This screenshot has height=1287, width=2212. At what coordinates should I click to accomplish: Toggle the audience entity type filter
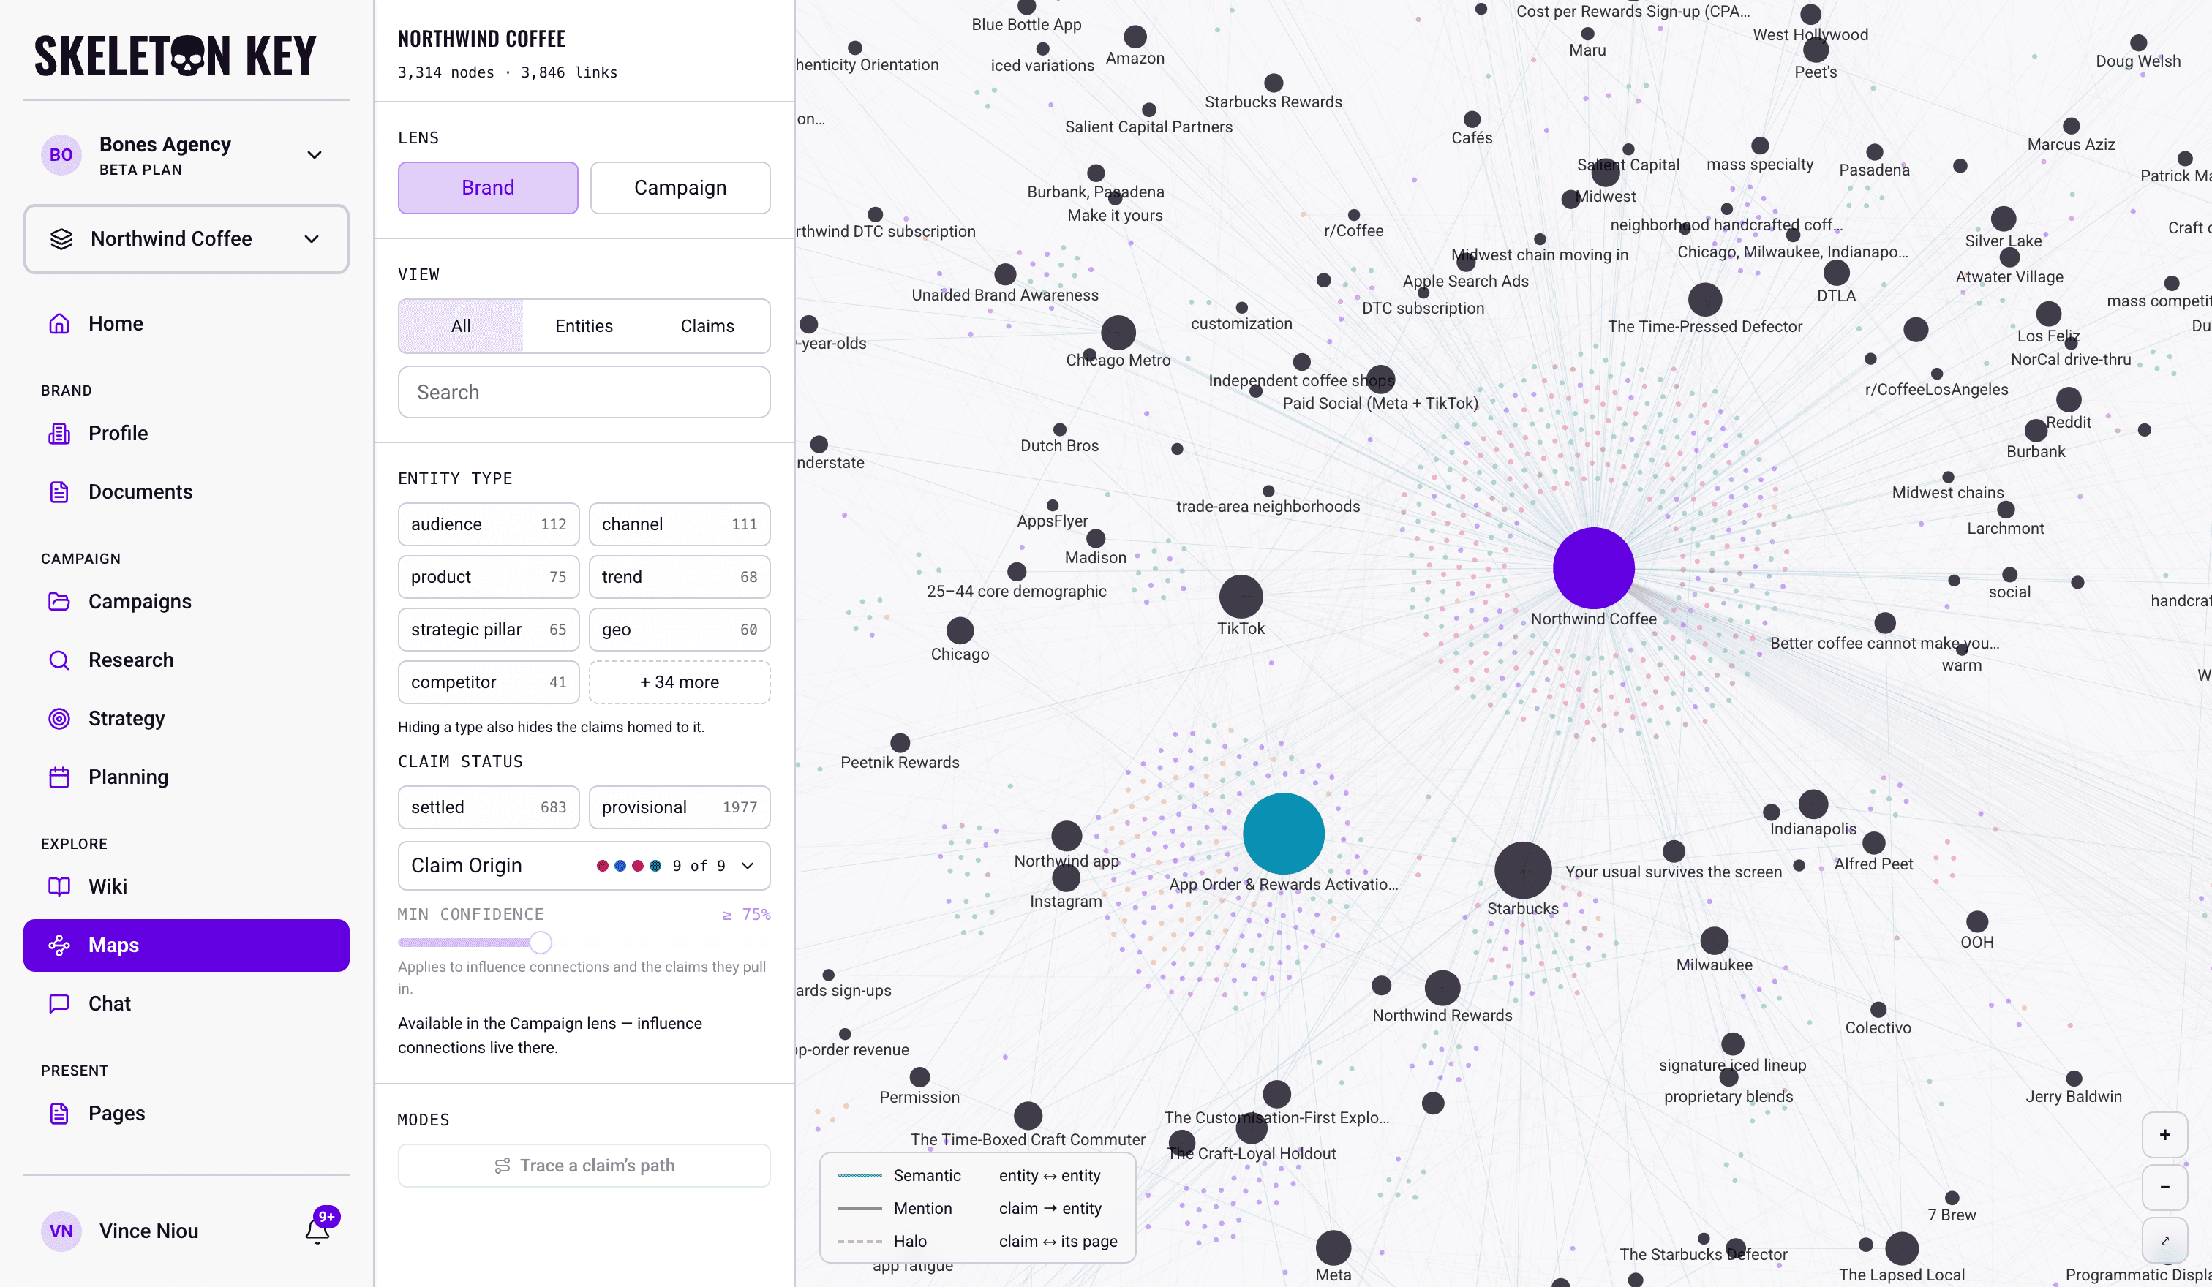[488, 524]
